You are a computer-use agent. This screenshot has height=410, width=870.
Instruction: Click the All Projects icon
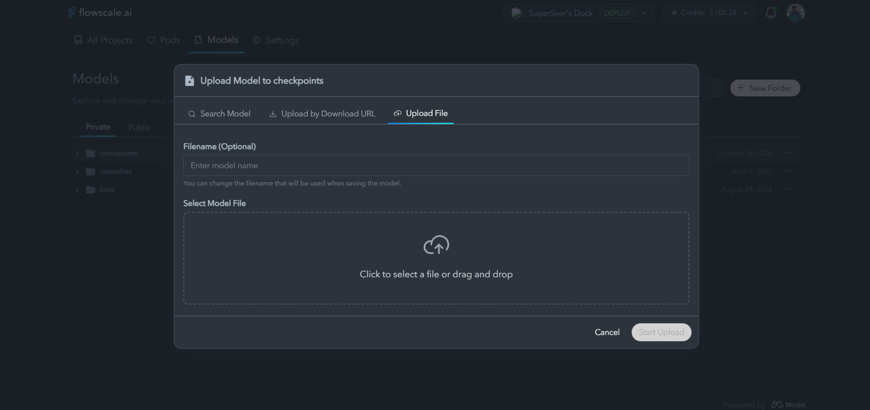point(78,40)
